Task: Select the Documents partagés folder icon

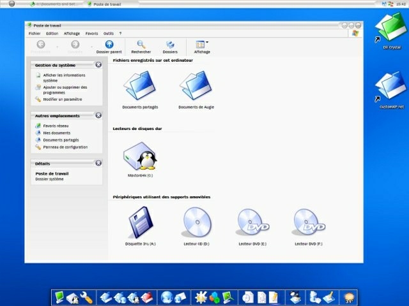Action: click(140, 85)
